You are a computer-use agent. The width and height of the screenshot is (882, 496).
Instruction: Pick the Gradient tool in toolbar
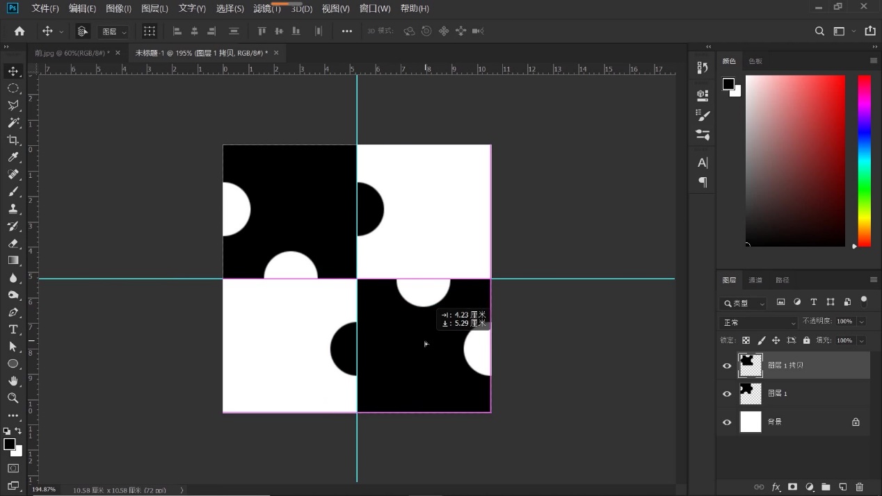click(x=13, y=261)
